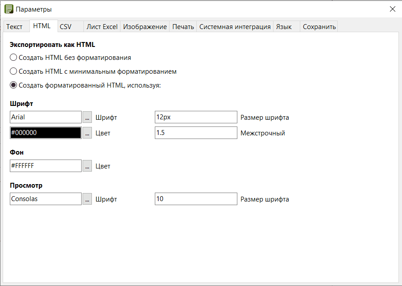Click the Фон section heading
This screenshot has height=286, width=402.
(17, 152)
